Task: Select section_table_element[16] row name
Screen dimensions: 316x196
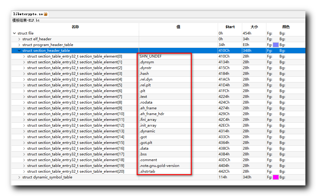Action: point(76,148)
